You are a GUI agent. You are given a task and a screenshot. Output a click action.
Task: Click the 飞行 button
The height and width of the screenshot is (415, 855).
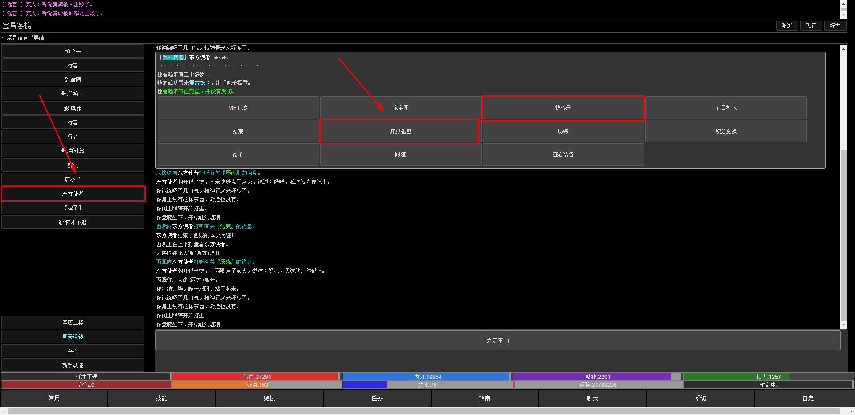(811, 26)
